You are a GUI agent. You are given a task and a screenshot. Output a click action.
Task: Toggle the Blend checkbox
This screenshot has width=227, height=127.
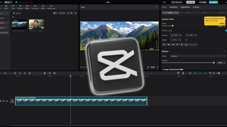[x=163, y=51]
